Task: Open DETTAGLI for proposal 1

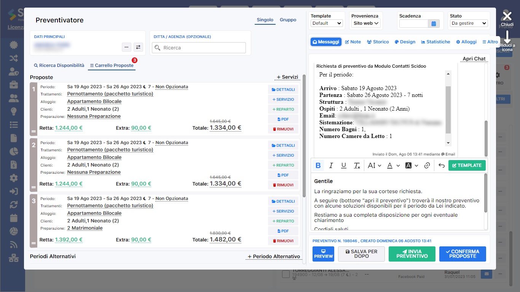Action: [283, 90]
